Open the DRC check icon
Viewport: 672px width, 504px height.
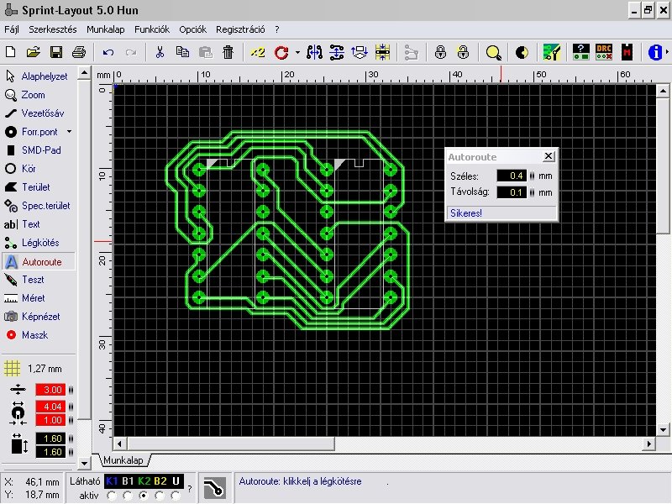(604, 52)
